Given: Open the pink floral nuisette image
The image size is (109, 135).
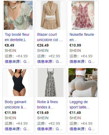Looking at the screenshot, I should coord(83,15).
